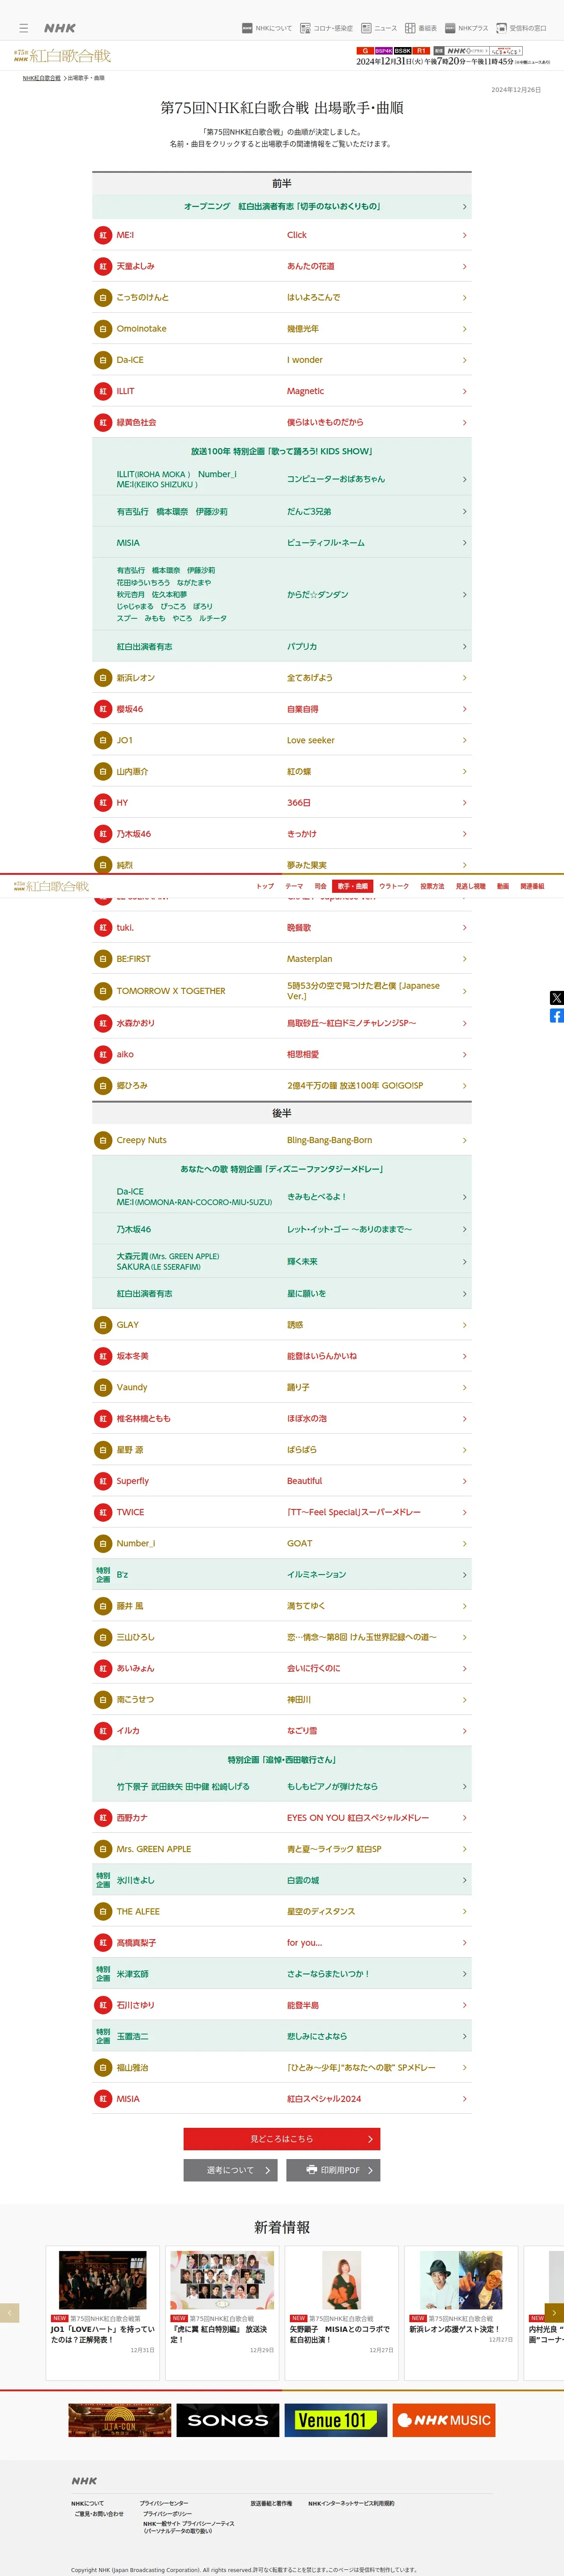Screen dimensions: 564x2576
Task: Show the next news carousel slide
Action: point(554,2312)
